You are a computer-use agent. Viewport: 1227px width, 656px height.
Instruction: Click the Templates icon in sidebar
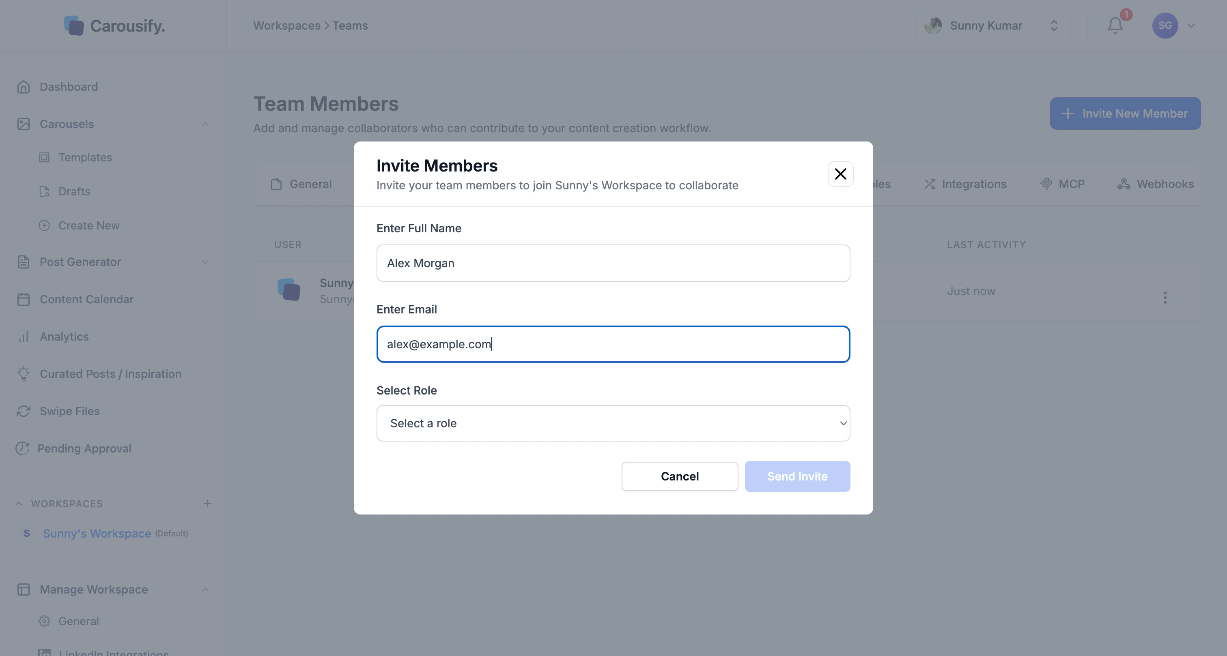tap(44, 157)
